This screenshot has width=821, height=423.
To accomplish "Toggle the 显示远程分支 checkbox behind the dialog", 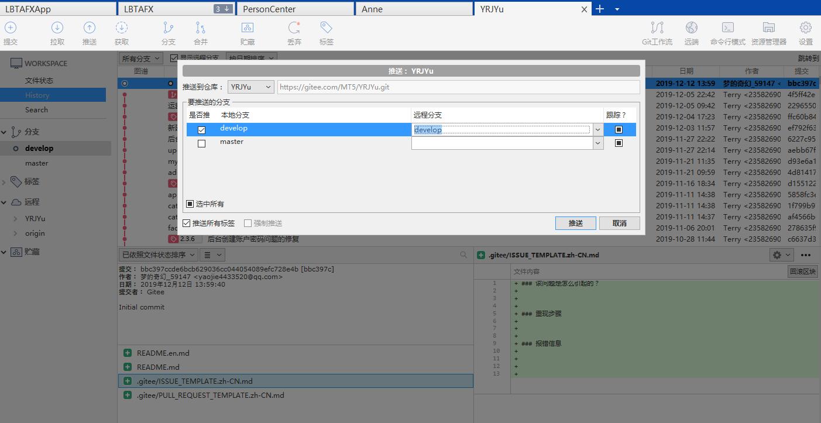I will [x=174, y=58].
